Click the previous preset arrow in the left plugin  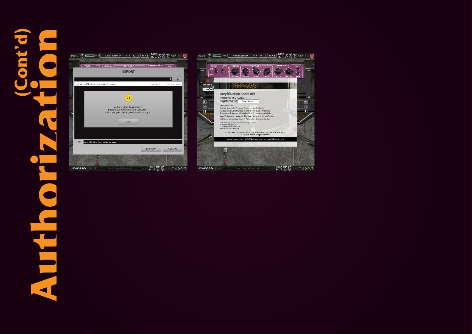tap(127, 56)
